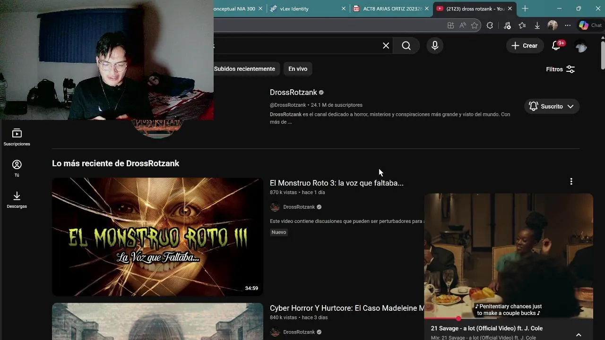Screen dimensions: 605x340
Task: Click the media control music note icon
Action: click(507, 25)
